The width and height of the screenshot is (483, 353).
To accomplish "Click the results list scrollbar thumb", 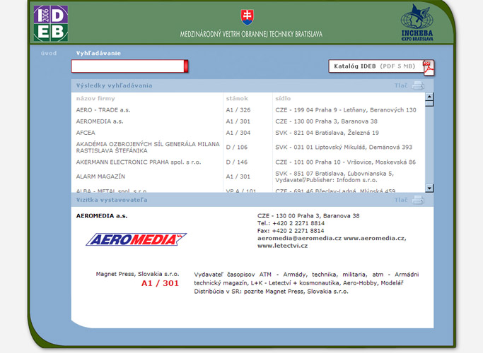I will pos(429,104).
